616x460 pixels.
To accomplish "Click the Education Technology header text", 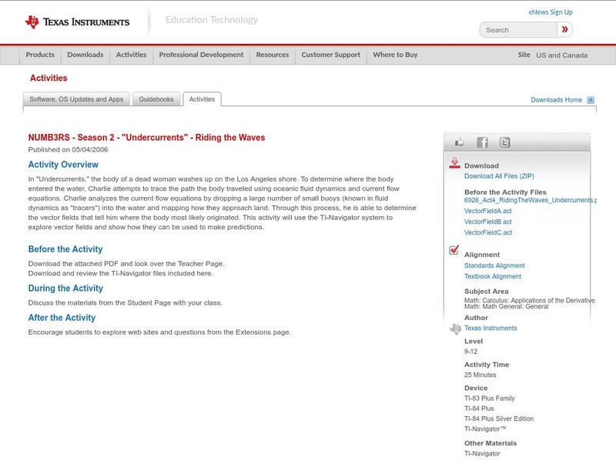I will coord(212,20).
